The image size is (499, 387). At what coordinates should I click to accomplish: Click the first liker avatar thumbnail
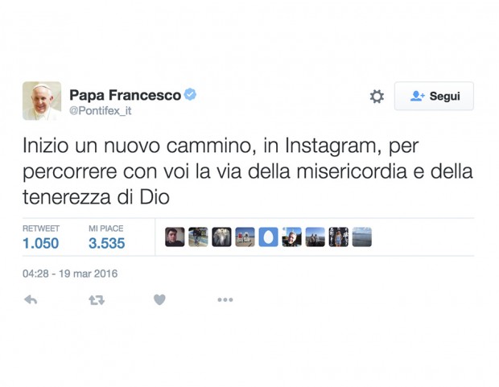[175, 237]
